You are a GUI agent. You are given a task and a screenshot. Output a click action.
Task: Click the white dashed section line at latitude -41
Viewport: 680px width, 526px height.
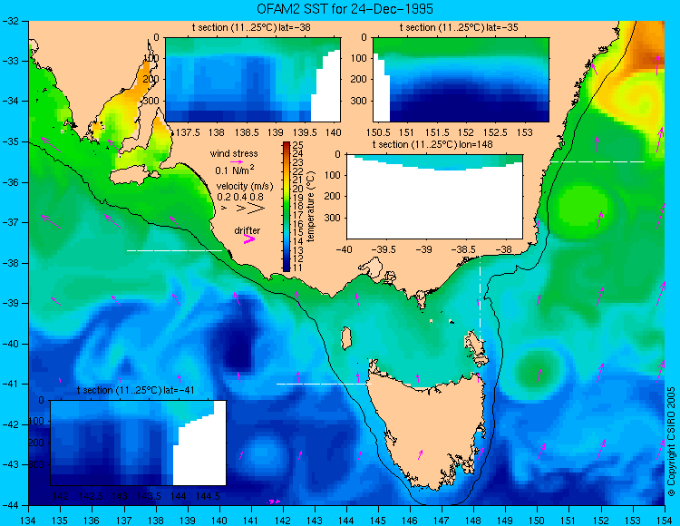tap(324, 384)
